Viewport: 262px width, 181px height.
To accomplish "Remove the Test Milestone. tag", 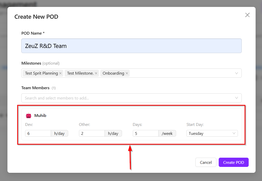I will [x=96, y=73].
